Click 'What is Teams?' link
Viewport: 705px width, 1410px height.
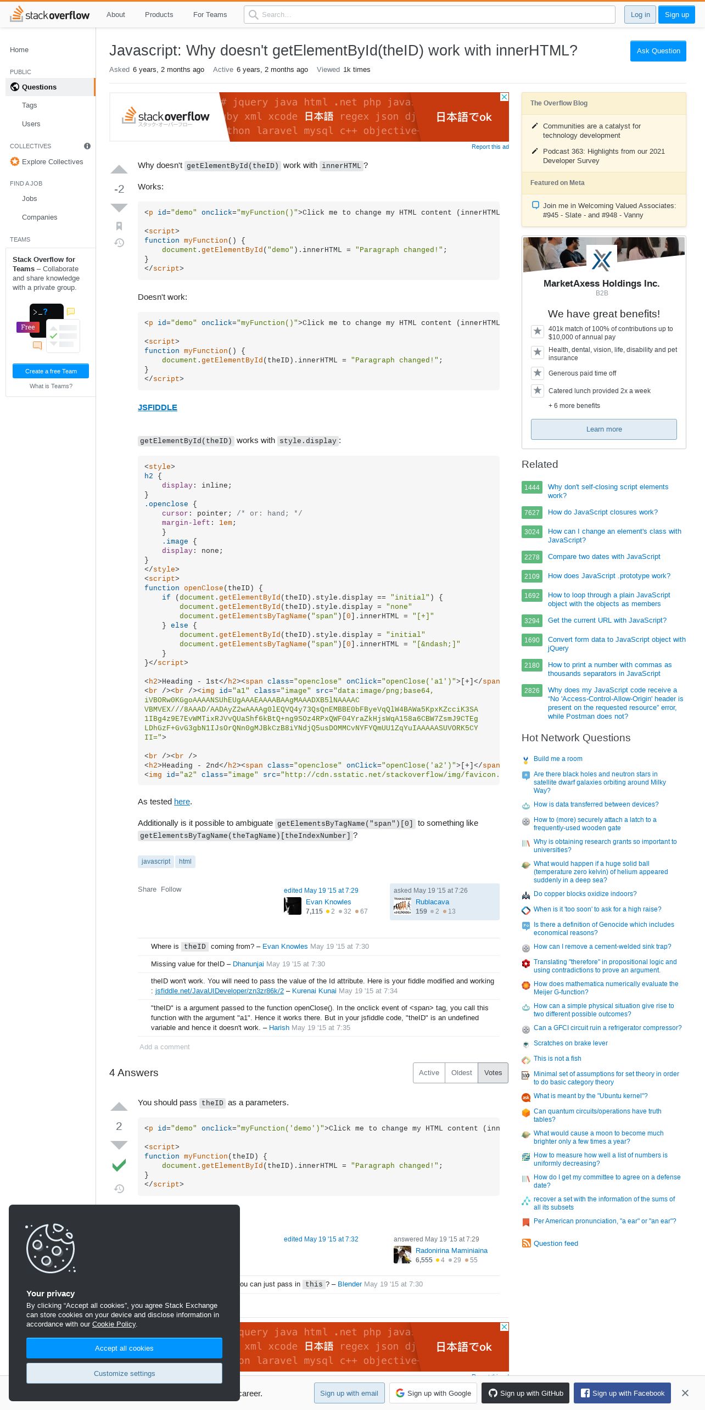click(x=51, y=386)
